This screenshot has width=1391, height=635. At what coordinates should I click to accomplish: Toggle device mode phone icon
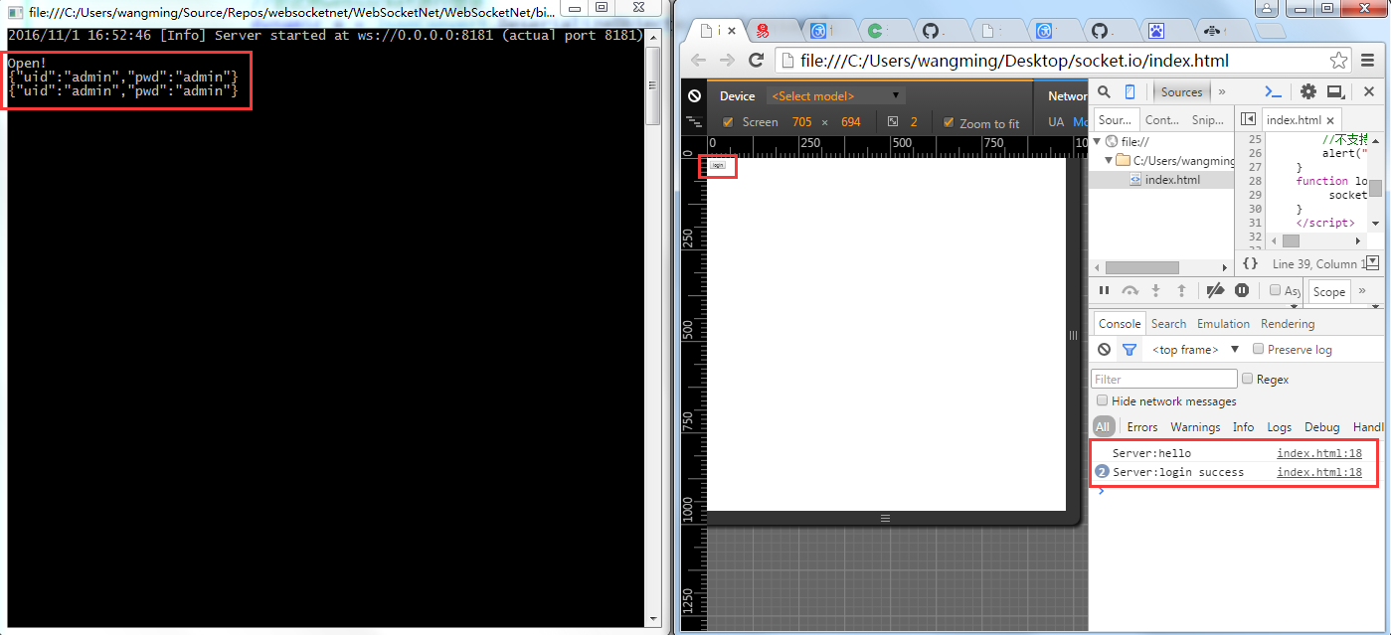[1130, 91]
